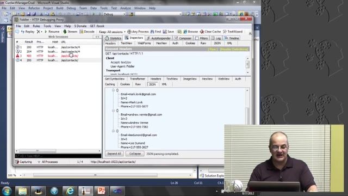Open the Refactor menu in Visual Studio
The image size is (348, 196).
[x=34, y=8]
